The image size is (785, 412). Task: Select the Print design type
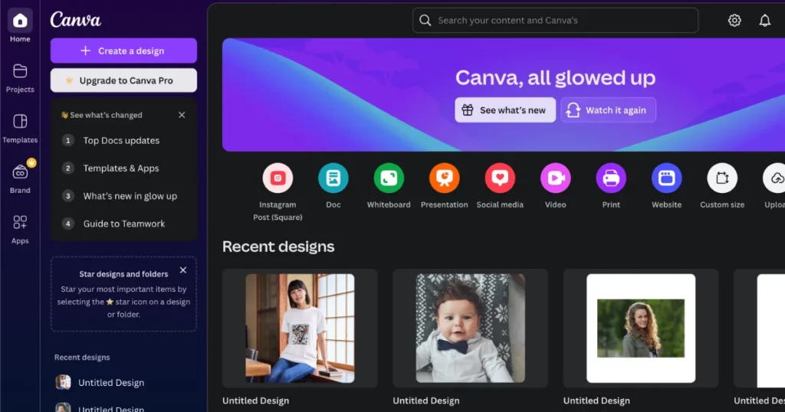click(x=611, y=186)
